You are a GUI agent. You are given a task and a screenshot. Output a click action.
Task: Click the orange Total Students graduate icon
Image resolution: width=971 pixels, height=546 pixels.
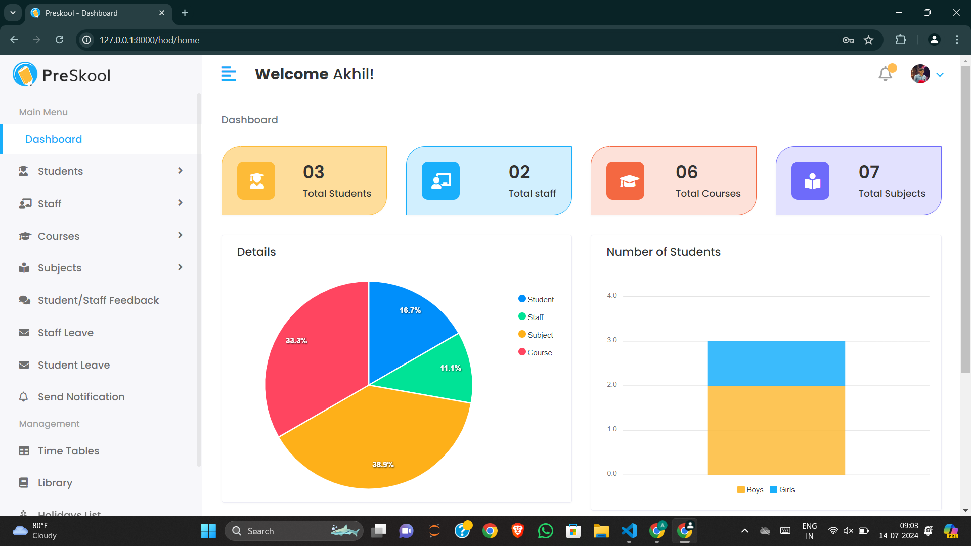coord(256,181)
